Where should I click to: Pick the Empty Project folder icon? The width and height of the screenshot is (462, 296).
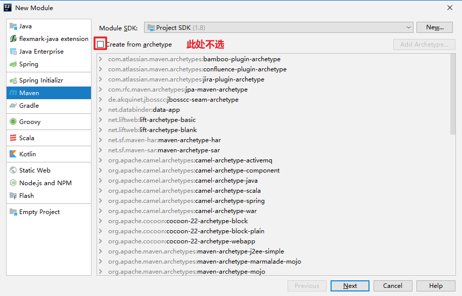pos(13,212)
